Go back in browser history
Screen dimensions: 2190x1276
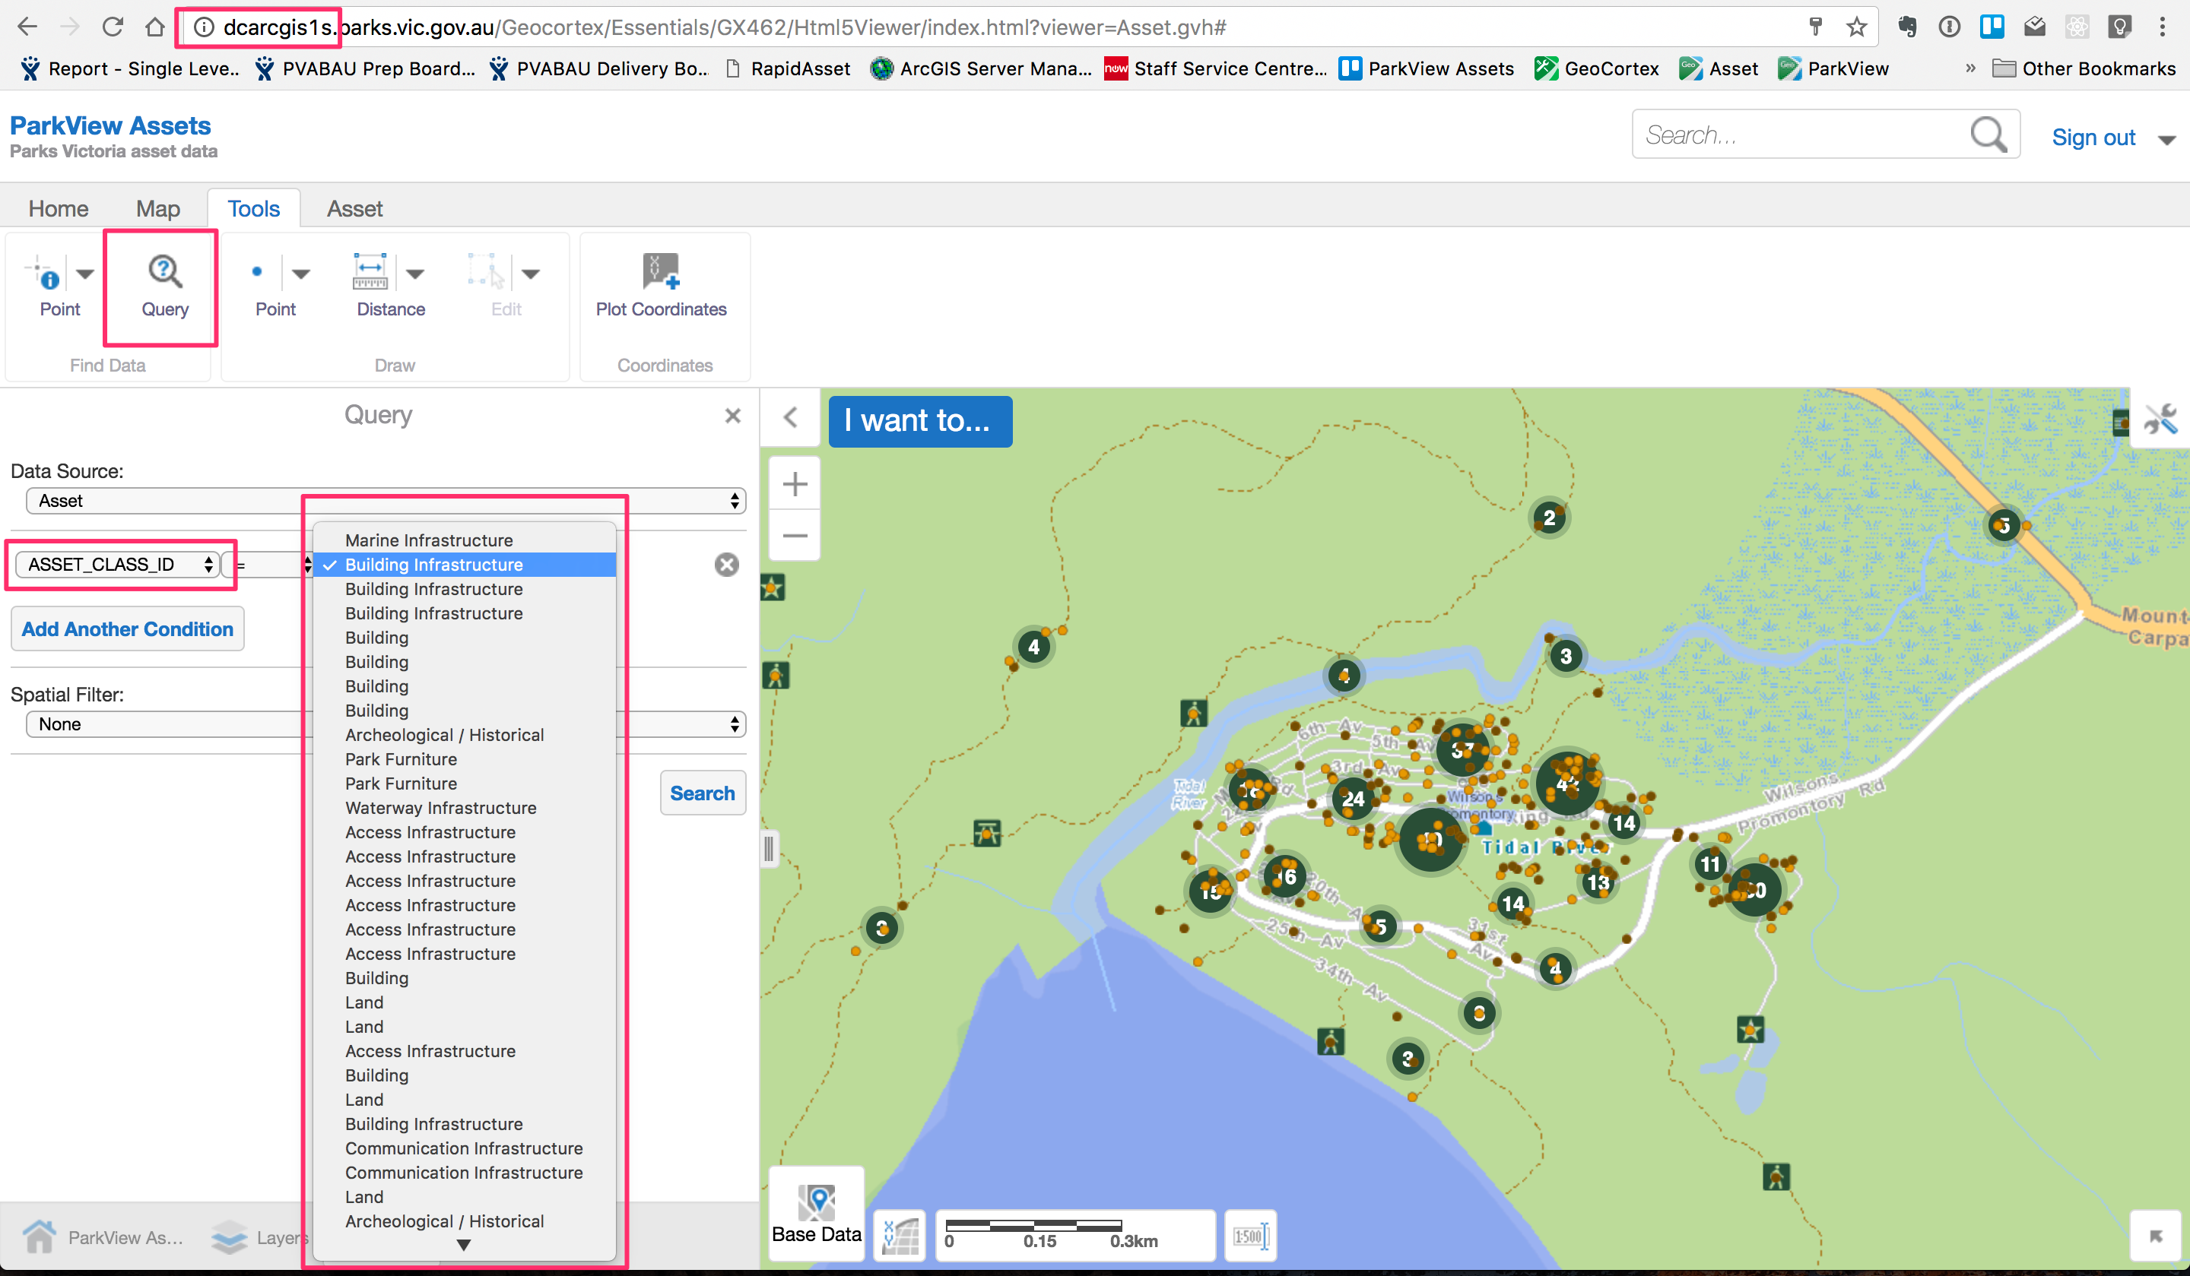coord(28,27)
